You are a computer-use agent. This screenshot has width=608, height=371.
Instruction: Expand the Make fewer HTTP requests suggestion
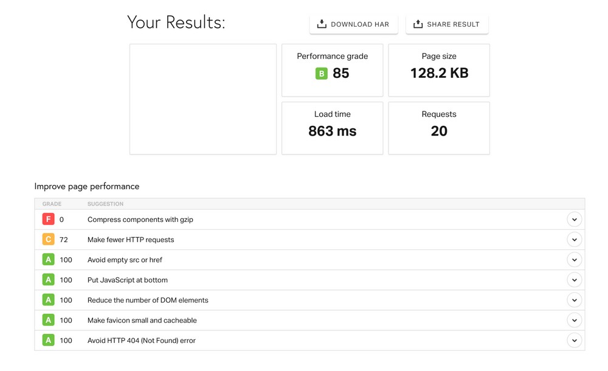click(x=574, y=239)
